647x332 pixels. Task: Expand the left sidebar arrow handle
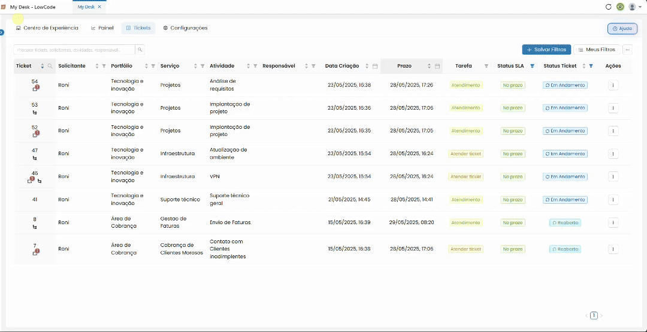point(2,32)
